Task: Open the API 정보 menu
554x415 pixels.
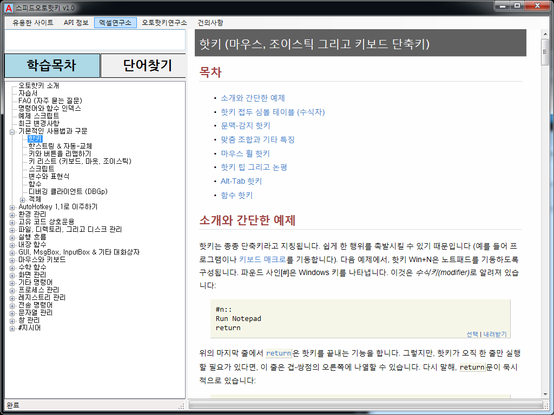Action: (76, 23)
